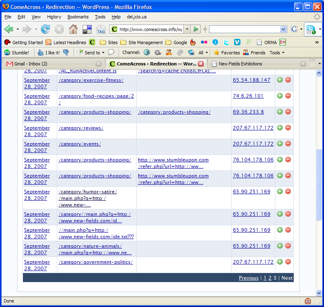Open the StumbleUpon Tools dropdown
This screenshot has width=324, height=307.
pos(277,52)
